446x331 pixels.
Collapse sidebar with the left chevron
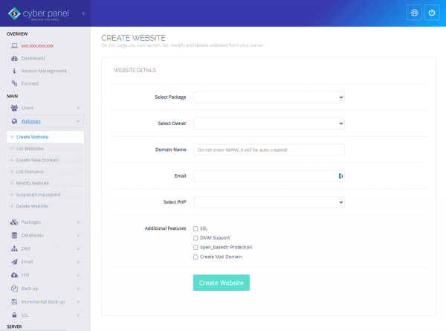(83, 13)
